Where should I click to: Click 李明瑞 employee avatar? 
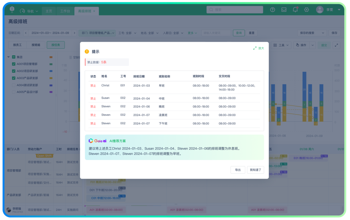(9, 210)
